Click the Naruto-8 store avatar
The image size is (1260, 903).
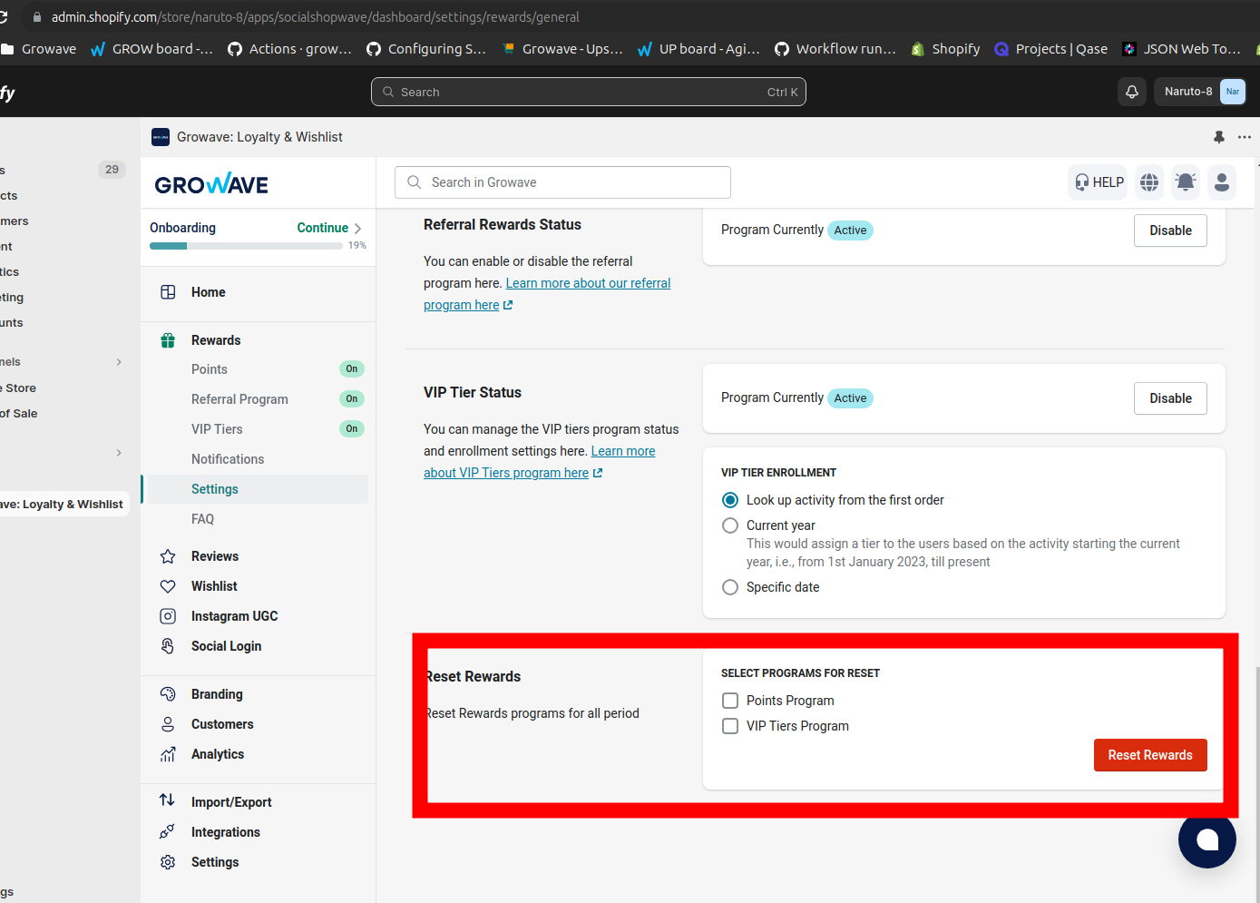[1233, 92]
